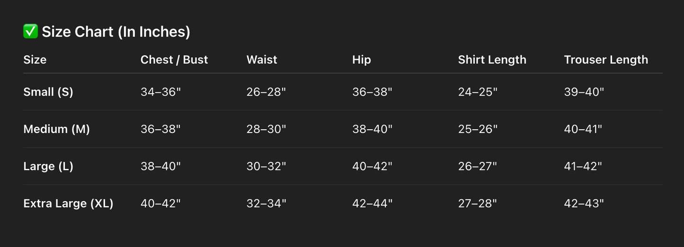This screenshot has width=684, height=247.
Task: Select the Large waist value 30–32"
Action: point(266,166)
